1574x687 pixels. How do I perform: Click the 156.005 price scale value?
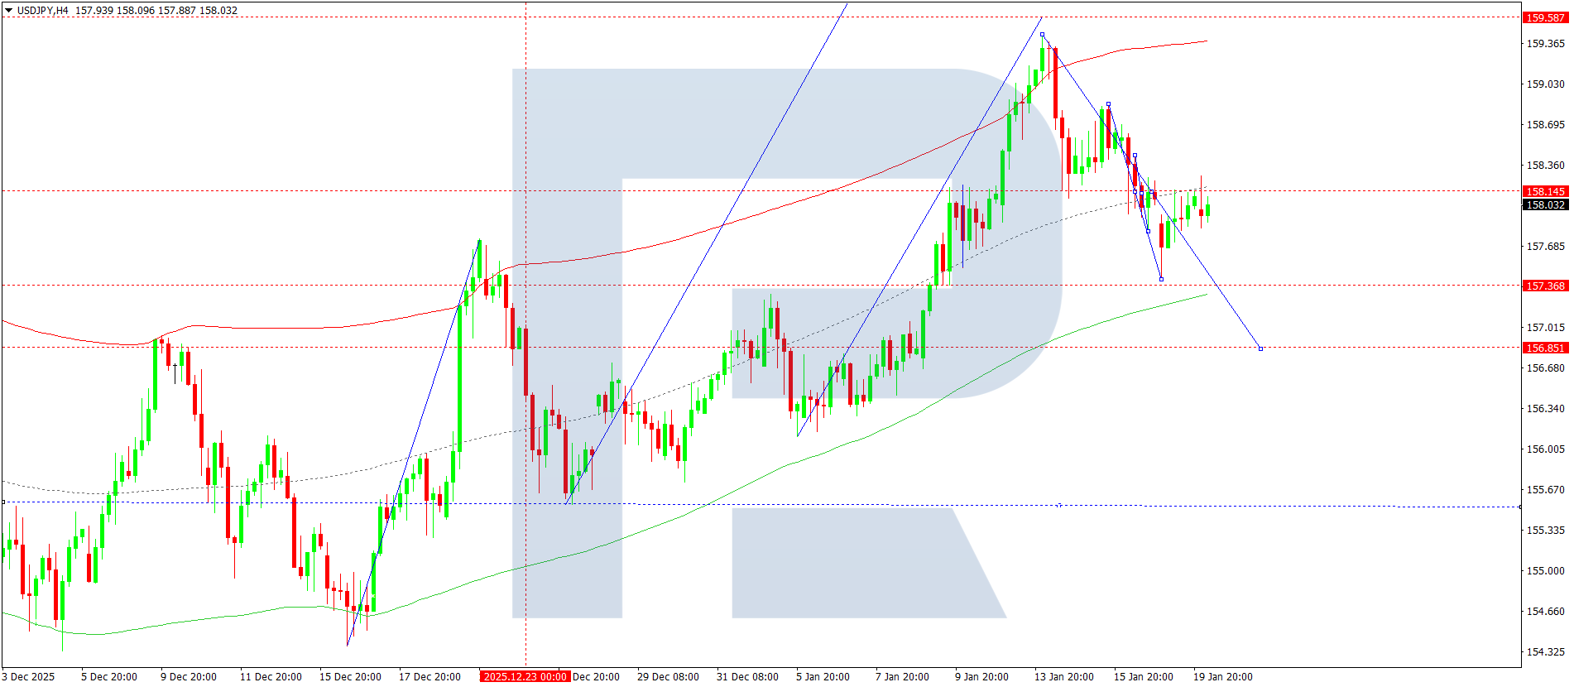pos(1545,449)
